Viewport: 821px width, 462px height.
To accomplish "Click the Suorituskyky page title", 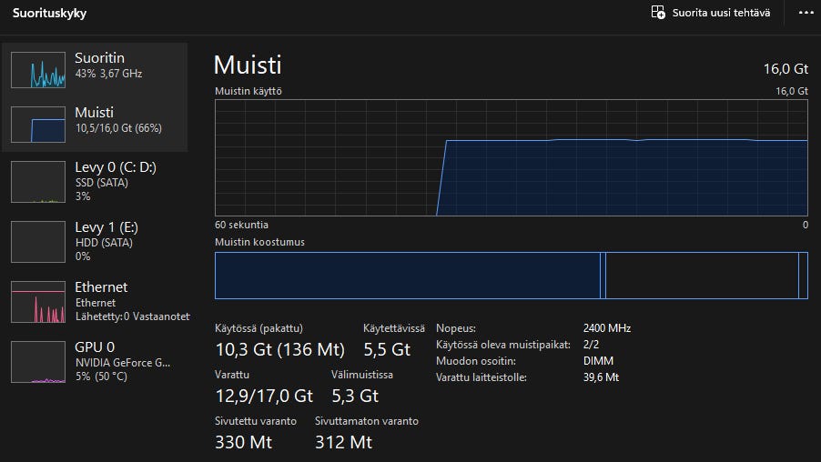I will [50, 14].
